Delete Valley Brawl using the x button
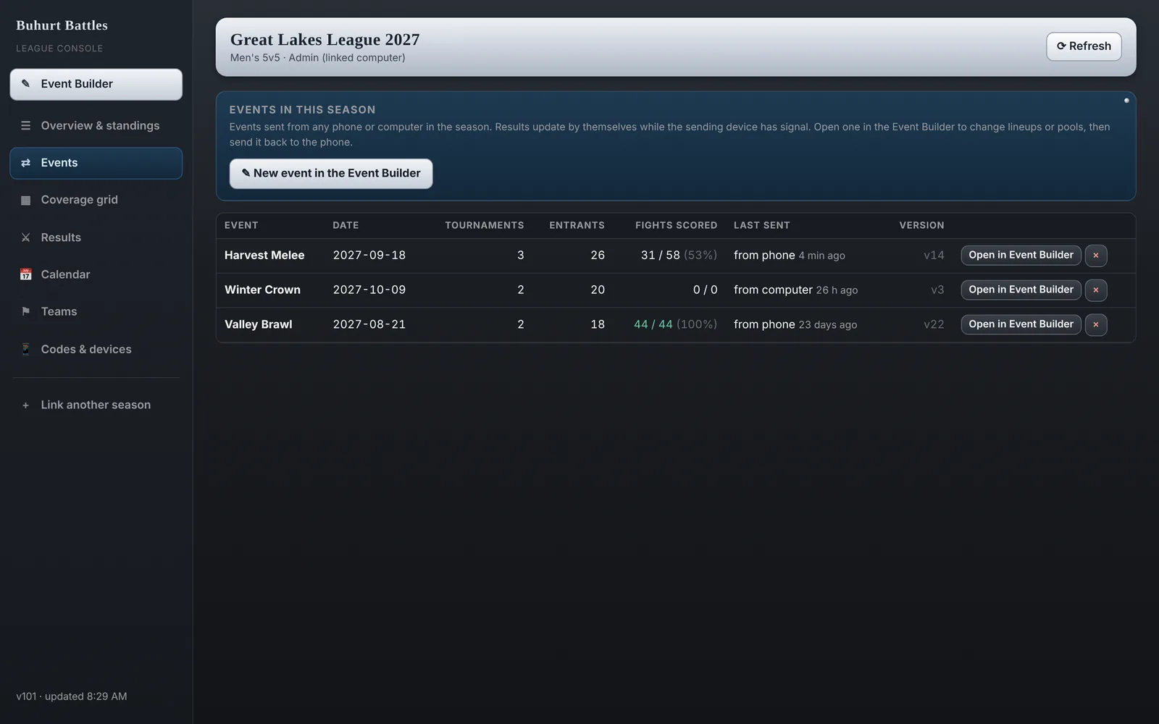This screenshot has height=724, width=1159. [1096, 325]
